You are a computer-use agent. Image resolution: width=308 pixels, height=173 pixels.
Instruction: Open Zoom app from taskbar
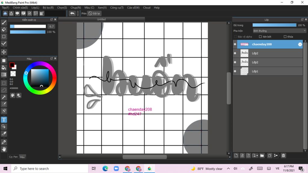[x=116, y=168]
